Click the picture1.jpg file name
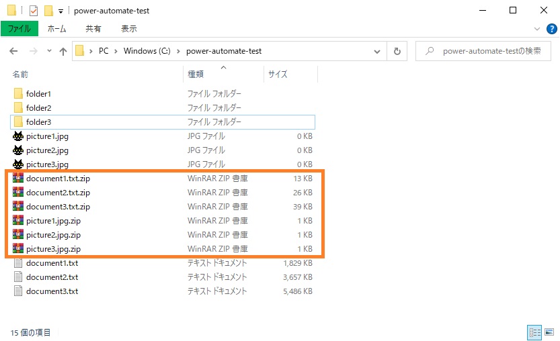This screenshot has width=560, height=341. click(47, 136)
